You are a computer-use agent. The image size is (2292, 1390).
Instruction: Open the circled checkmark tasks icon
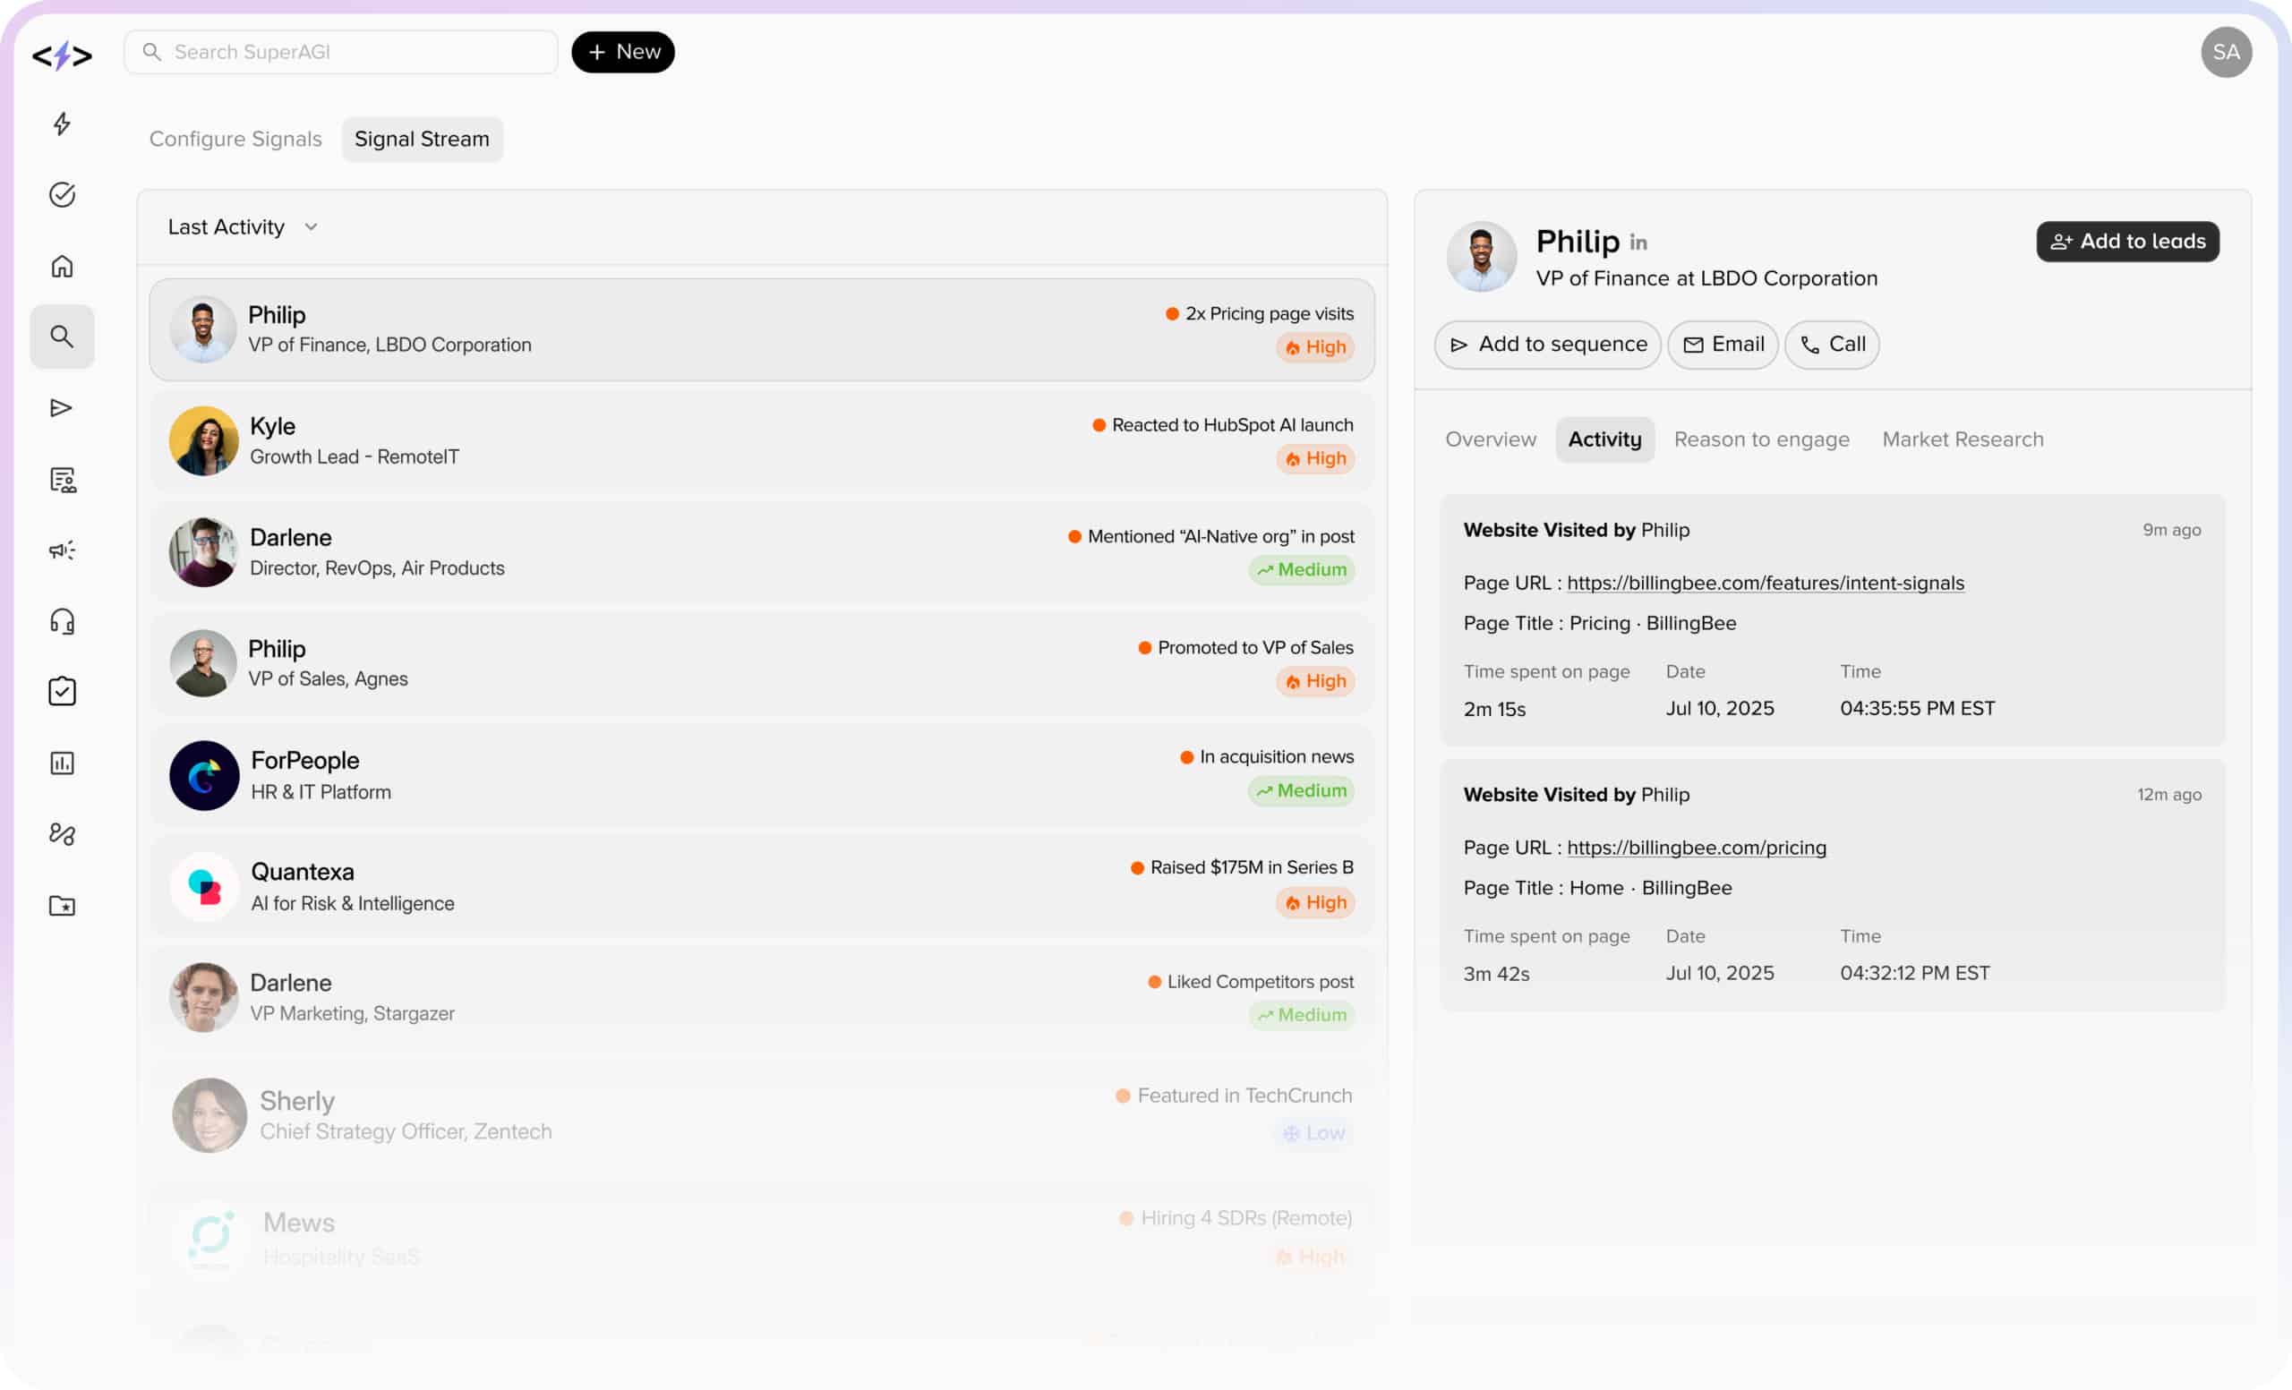tap(62, 194)
